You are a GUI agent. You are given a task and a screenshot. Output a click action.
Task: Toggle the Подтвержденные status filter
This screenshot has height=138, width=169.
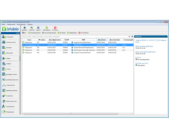coord(34,33)
